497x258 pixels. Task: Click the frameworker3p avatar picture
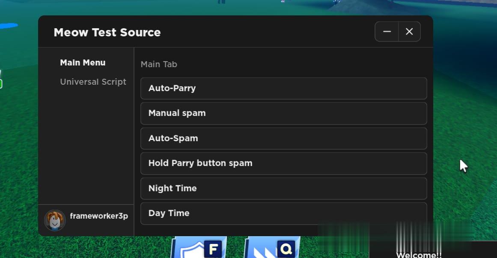tap(54, 220)
